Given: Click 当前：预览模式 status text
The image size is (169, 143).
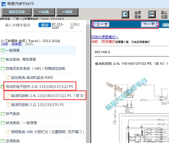Looking at the screenshot, I should [x=103, y=42].
